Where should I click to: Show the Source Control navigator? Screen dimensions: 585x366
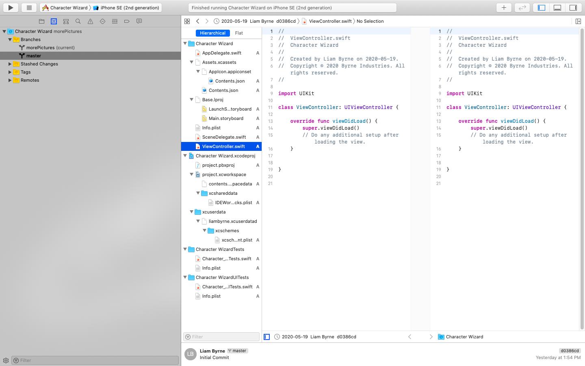(54, 21)
